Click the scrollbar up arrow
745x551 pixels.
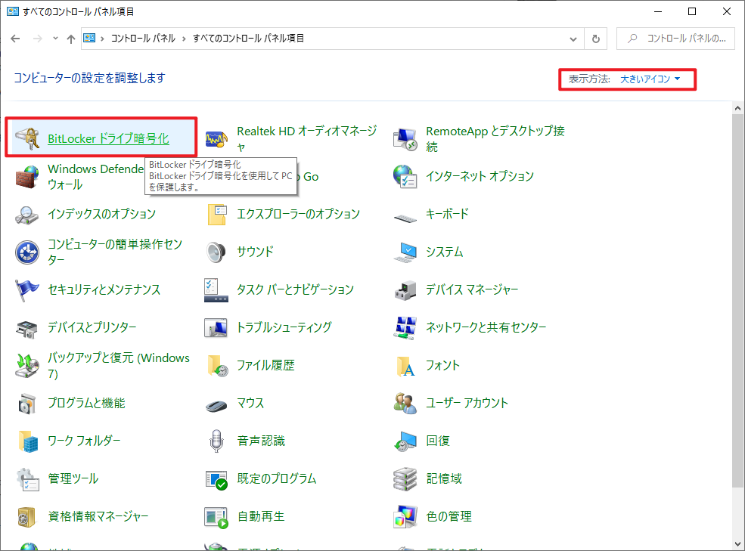click(737, 108)
